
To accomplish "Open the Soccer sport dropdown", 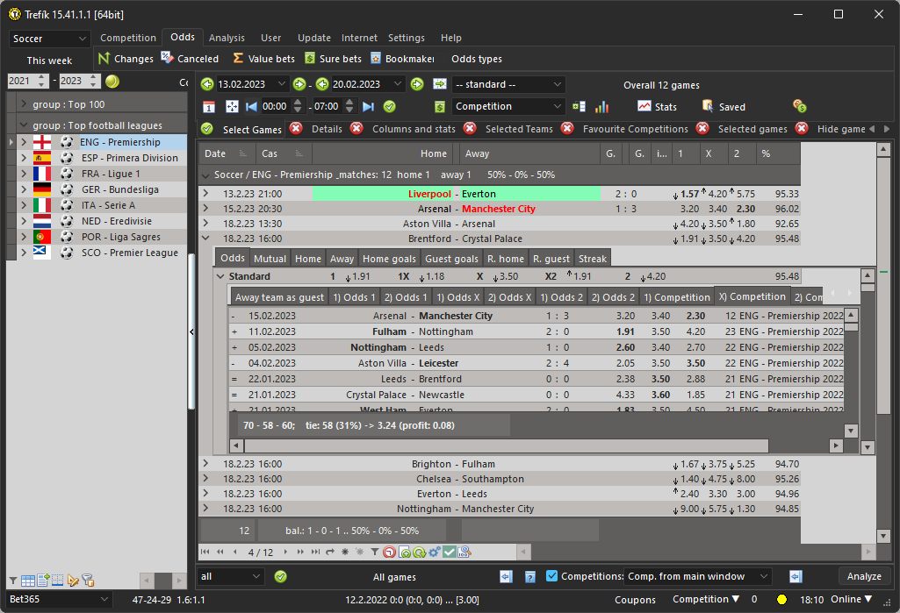I will [x=50, y=39].
